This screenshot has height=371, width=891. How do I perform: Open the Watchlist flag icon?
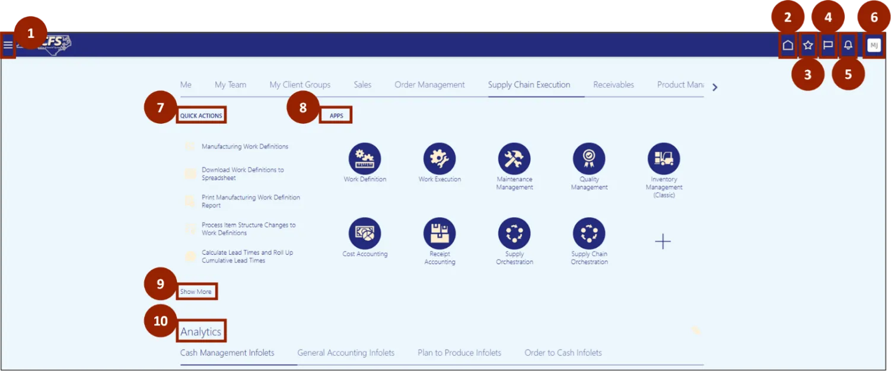[828, 45]
